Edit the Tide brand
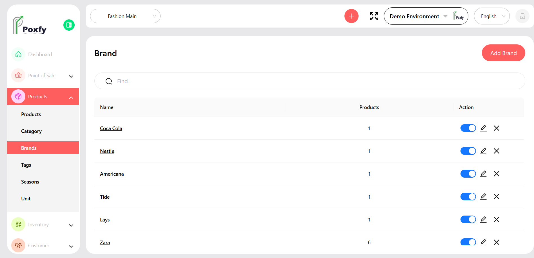The width and height of the screenshot is (534, 258). pyautogui.click(x=483, y=196)
